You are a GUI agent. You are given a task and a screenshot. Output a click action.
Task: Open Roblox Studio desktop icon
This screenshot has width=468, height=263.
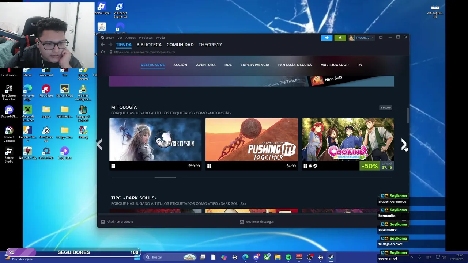click(x=9, y=155)
